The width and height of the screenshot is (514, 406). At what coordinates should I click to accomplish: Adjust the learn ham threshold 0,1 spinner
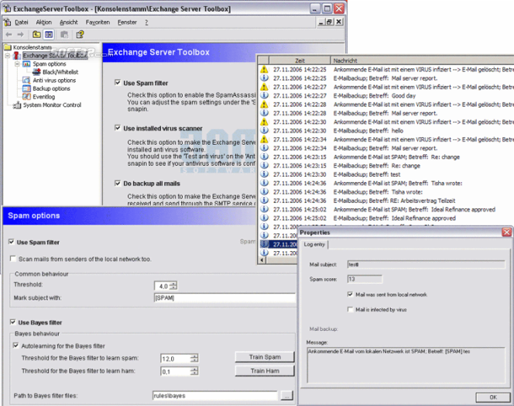194,371
